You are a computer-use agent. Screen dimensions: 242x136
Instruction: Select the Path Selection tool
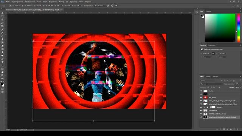[x=2, y=65]
